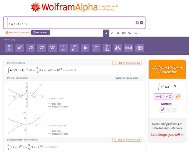189x152 pixels.
Task: Click the 'Unlimited problems & step-by-step solutions' text
Action: pyautogui.click(x=167, y=126)
